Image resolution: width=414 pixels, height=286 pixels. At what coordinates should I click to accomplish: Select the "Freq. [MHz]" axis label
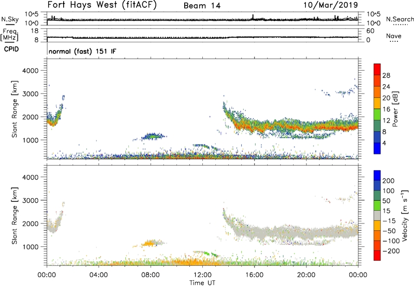[10, 35]
